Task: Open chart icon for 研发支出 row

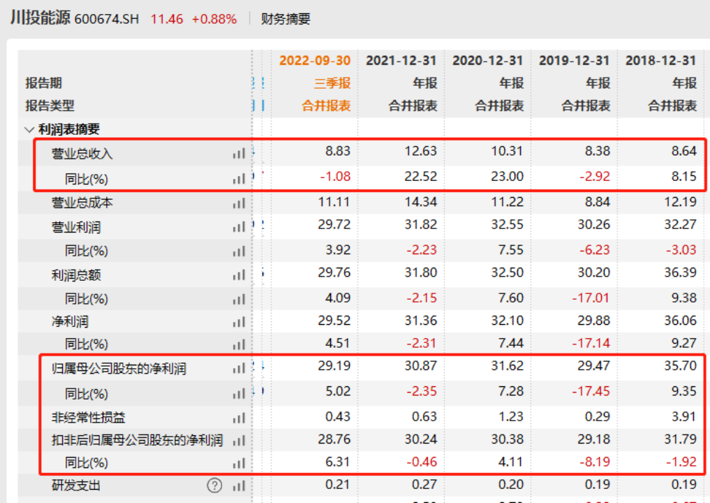Action: coord(239,486)
